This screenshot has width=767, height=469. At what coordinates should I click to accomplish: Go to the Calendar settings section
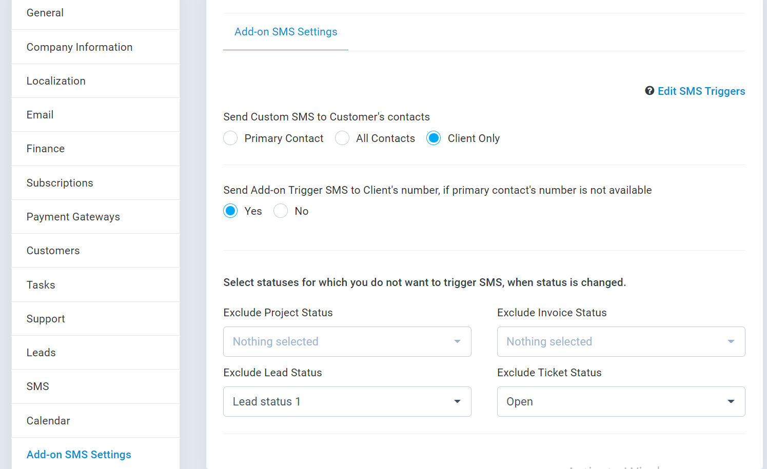coord(48,421)
